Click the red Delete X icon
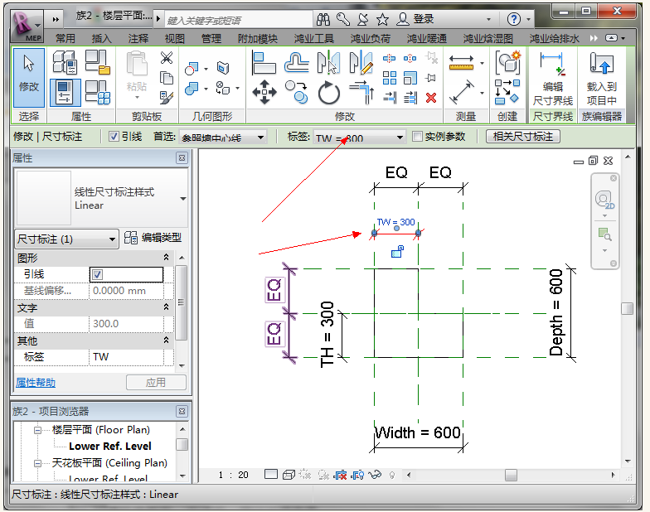The height and width of the screenshot is (512, 650). tap(430, 97)
